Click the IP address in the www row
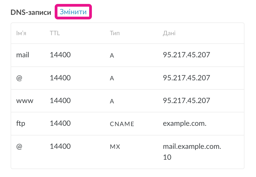Viewport: 256px width, 177px height. (186, 101)
